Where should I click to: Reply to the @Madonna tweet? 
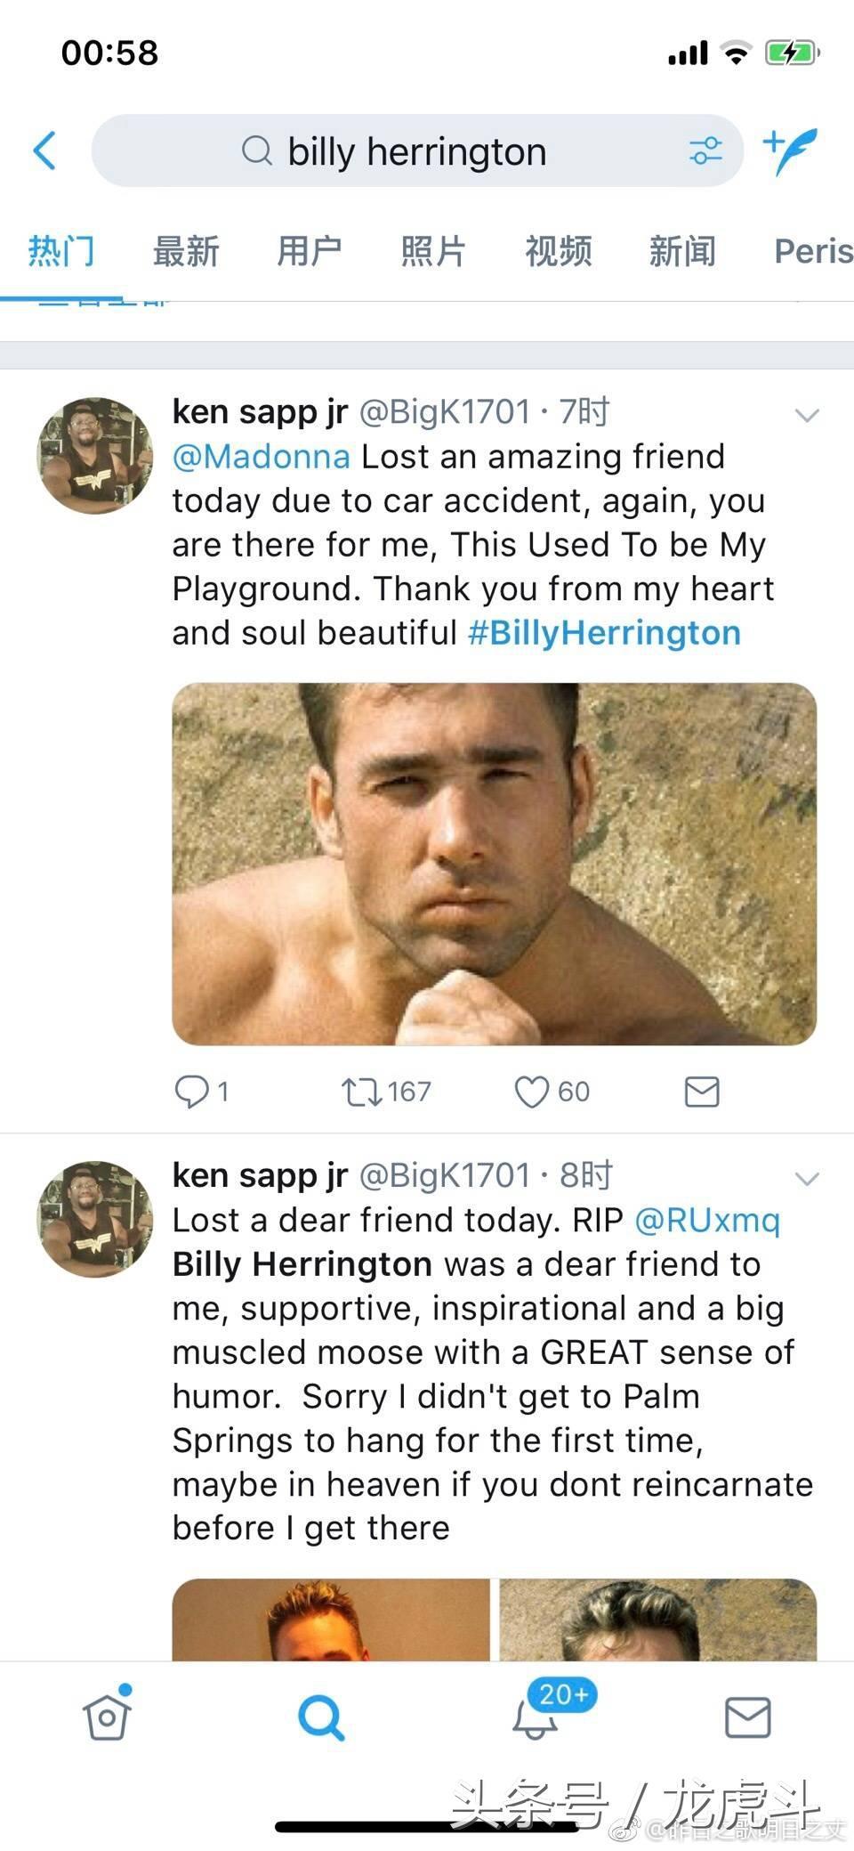[x=191, y=1091]
